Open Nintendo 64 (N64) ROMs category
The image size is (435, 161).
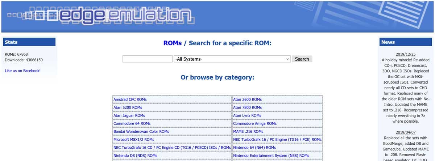pyautogui.click(x=254, y=148)
